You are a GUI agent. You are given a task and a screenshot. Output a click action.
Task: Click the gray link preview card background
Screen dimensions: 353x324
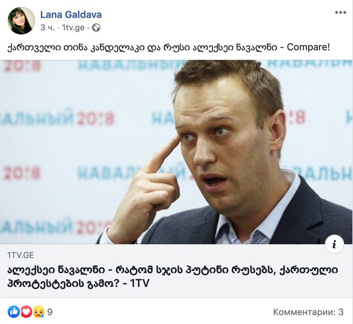click(x=176, y=270)
